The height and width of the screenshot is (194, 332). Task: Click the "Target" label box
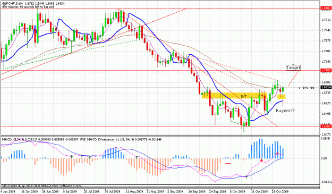(293, 68)
